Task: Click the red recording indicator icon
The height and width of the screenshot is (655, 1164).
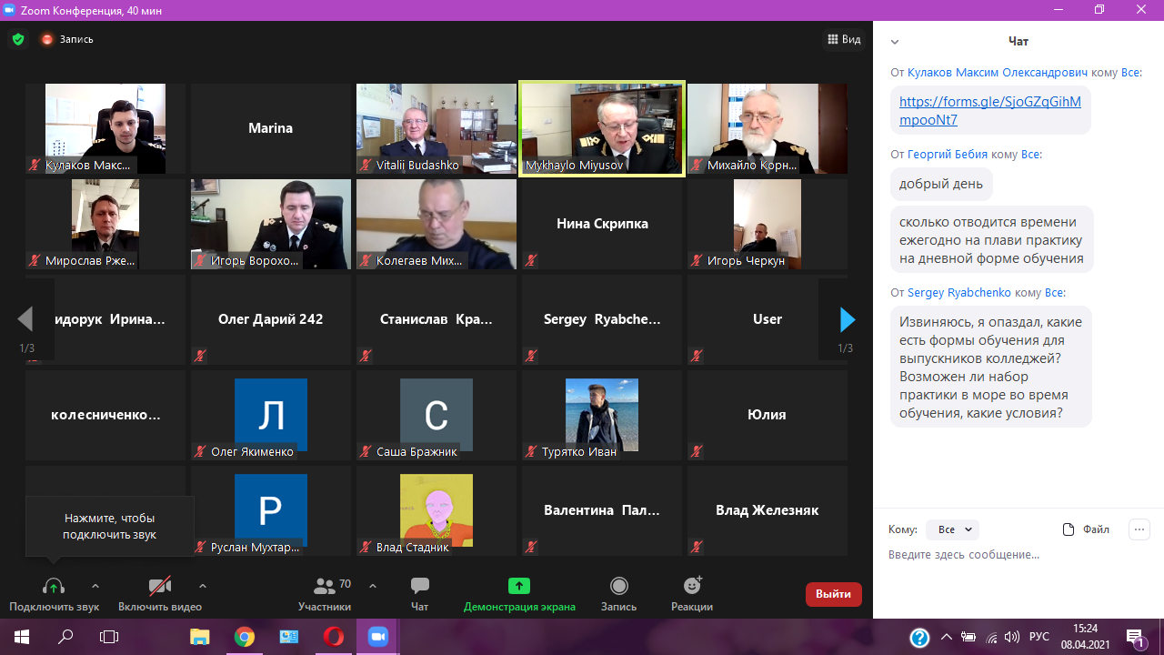Action: [47, 39]
